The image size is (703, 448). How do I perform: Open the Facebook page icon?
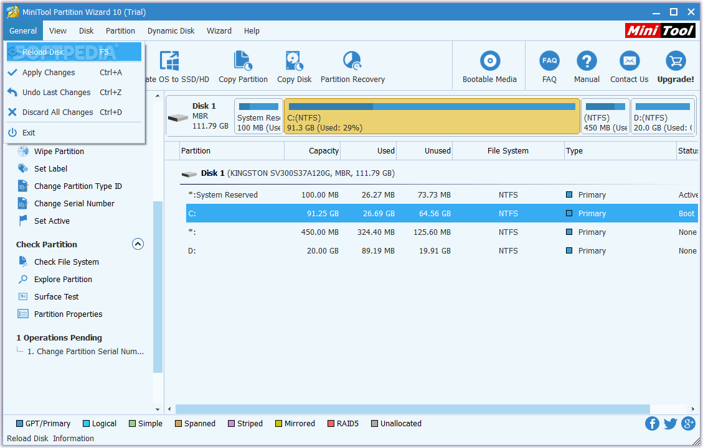[652, 423]
